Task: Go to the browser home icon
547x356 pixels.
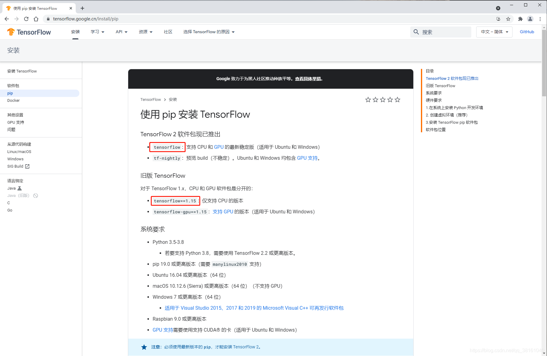Action: 36,19
